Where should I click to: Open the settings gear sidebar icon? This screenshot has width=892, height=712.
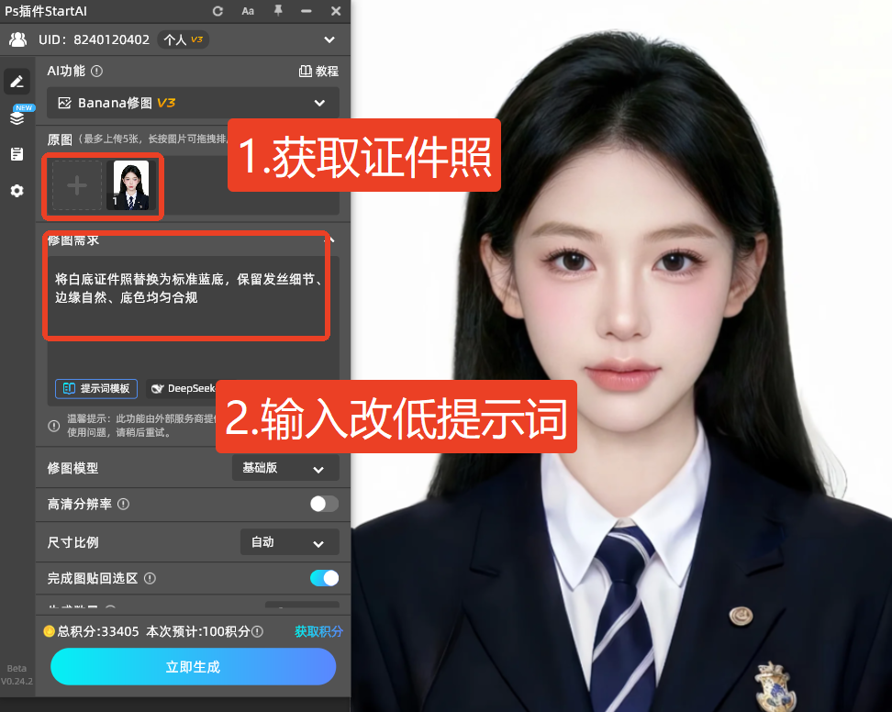(17, 191)
